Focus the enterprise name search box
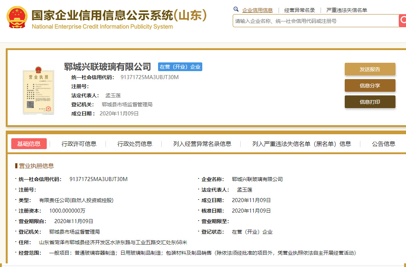Viewport: 406px width, 267px height. tap(315, 21)
